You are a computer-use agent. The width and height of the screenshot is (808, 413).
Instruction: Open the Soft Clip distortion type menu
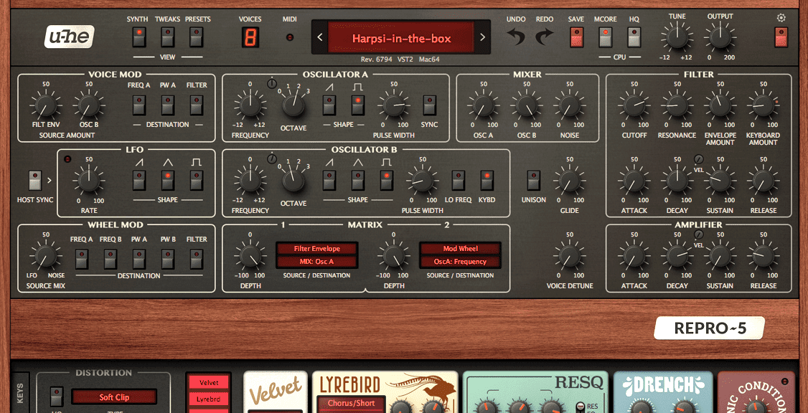click(114, 397)
